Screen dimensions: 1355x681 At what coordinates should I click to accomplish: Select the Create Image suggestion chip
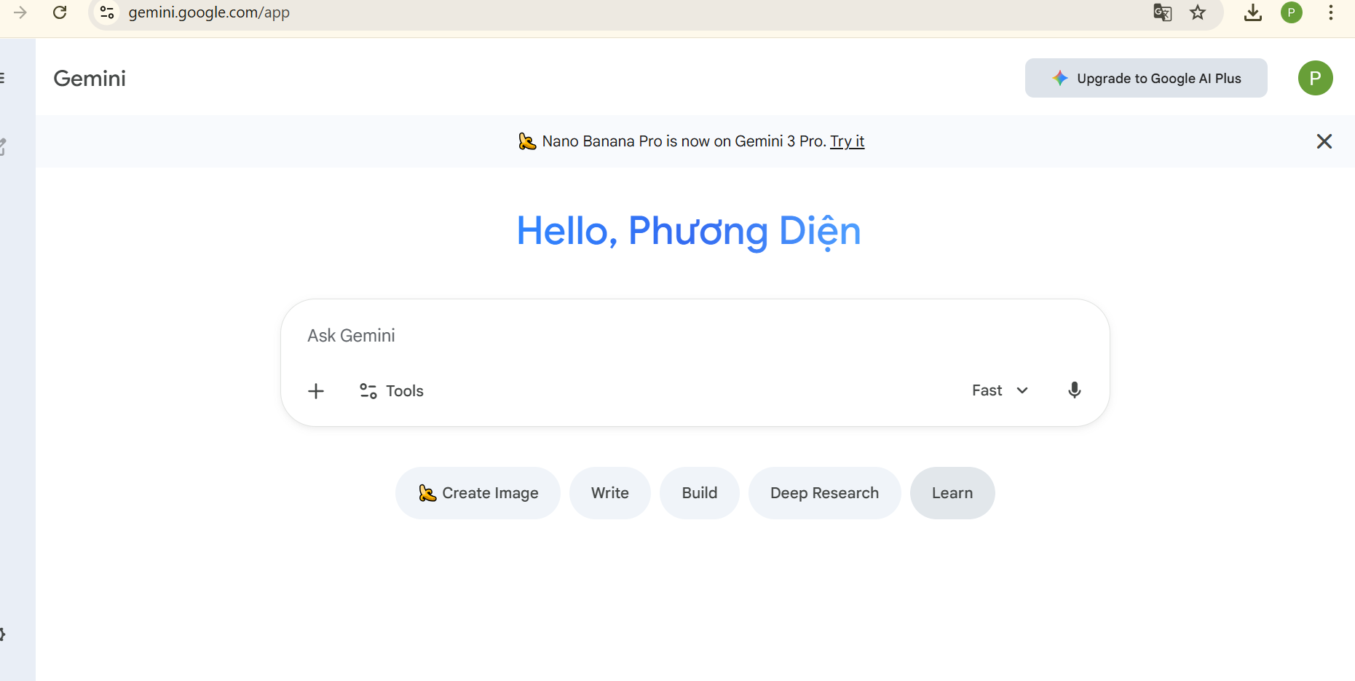pyautogui.click(x=478, y=493)
